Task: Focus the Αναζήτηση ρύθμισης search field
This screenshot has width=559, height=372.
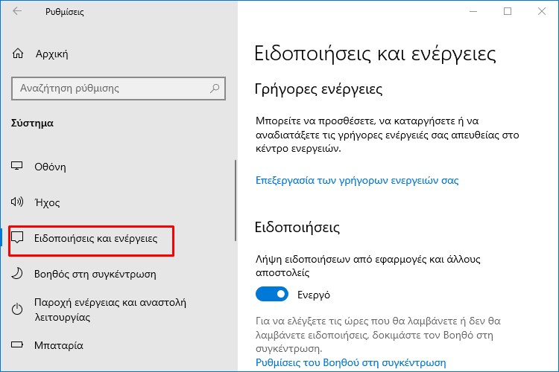Action: tap(119, 89)
